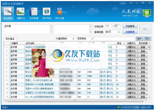Click 流量优化 button in row 7
The image size is (154, 111).
[132, 72]
